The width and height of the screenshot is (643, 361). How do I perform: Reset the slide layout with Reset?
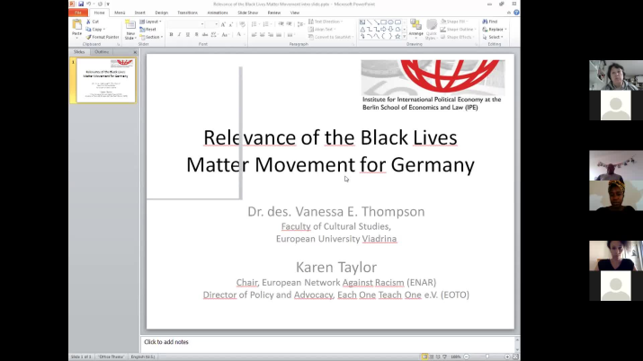149,29
